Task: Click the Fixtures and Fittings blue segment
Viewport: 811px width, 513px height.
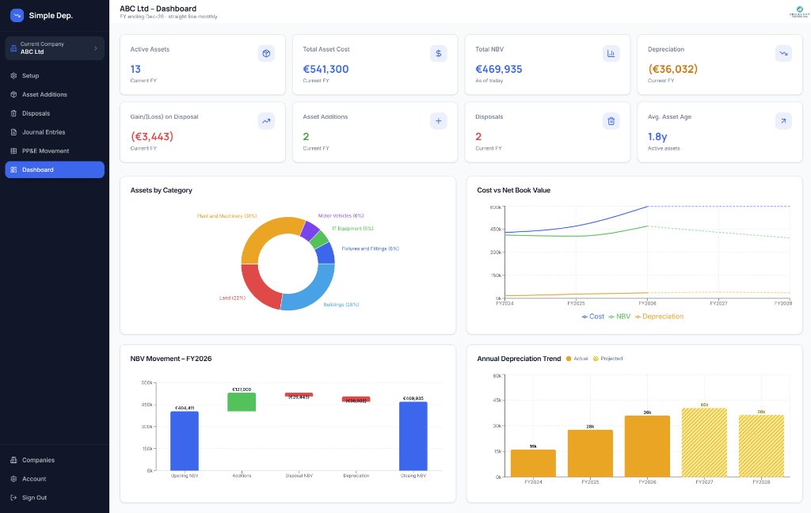Action: click(326, 253)
